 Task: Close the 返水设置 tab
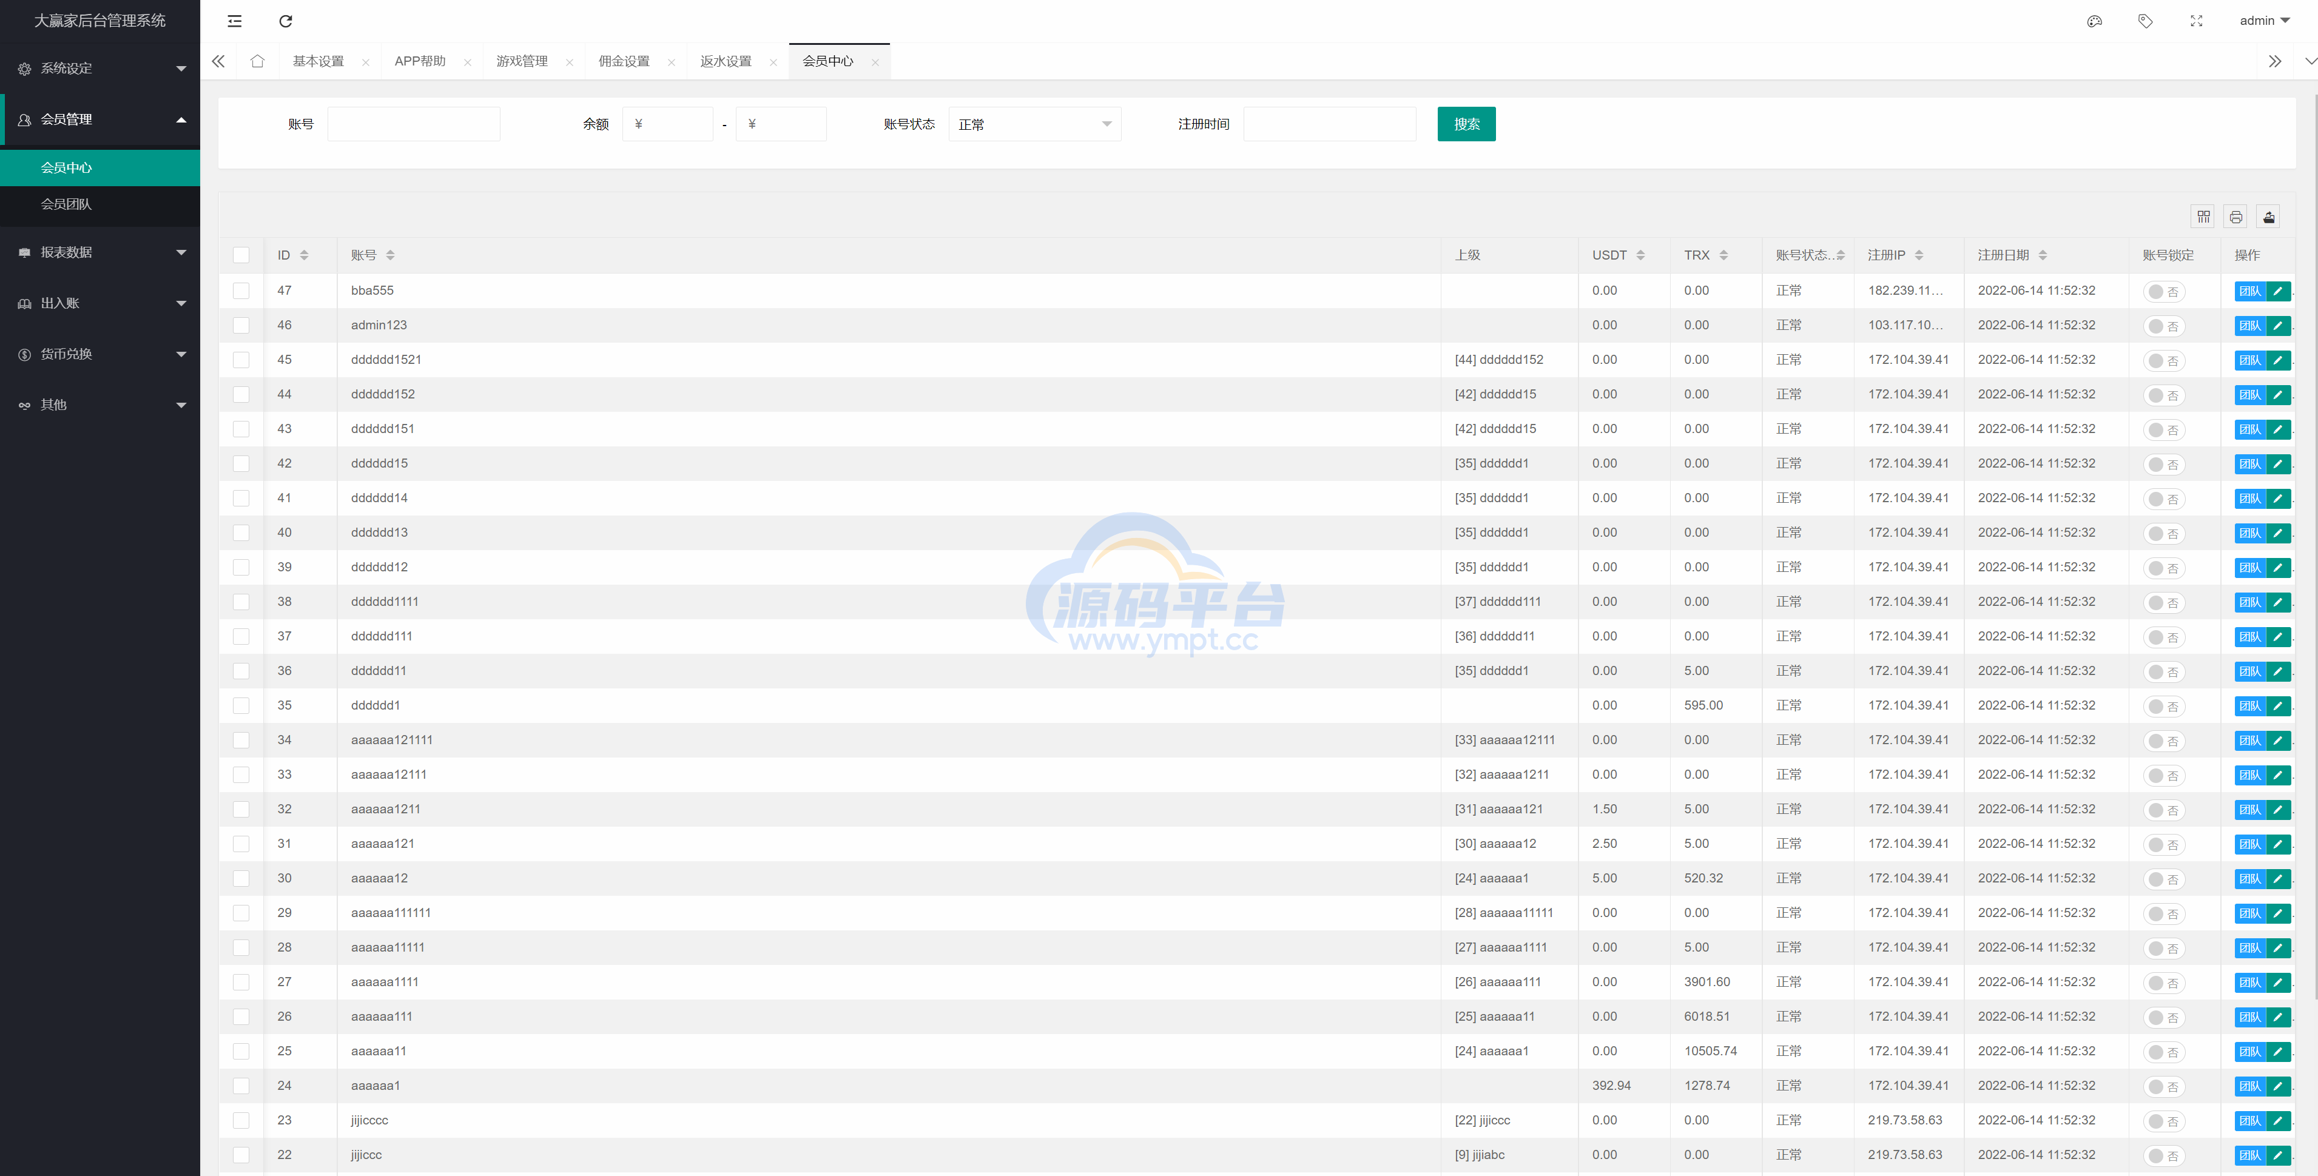[773, 62]
